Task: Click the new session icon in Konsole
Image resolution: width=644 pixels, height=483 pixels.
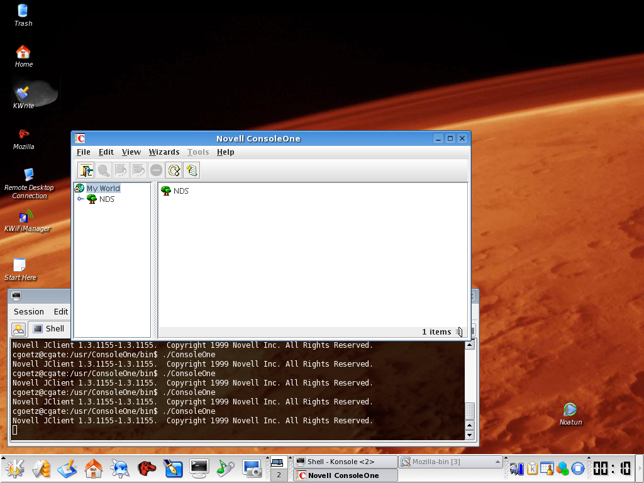Action: (19, 329)
